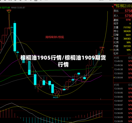Image resolution: width=132 pixels, height=123 pixels.
Task: Select the 周线级别U型底 chart annotation
Action: click(x=55, y=37)
